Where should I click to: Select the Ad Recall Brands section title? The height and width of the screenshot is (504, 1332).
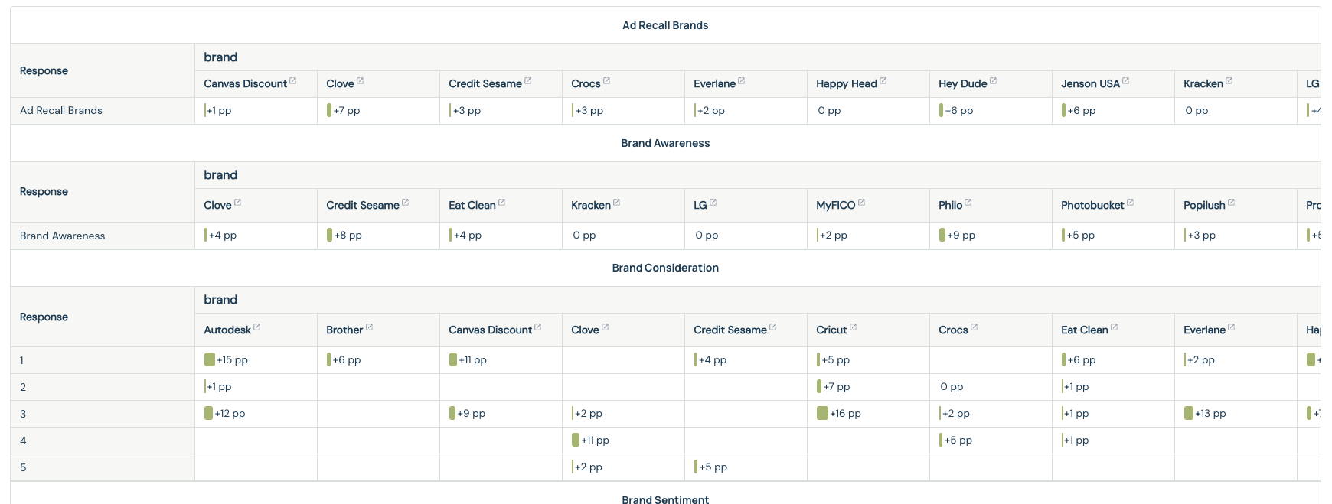(665, 25)
